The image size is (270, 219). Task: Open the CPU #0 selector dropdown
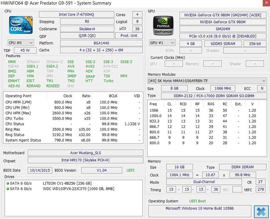(x=21, y=43)
